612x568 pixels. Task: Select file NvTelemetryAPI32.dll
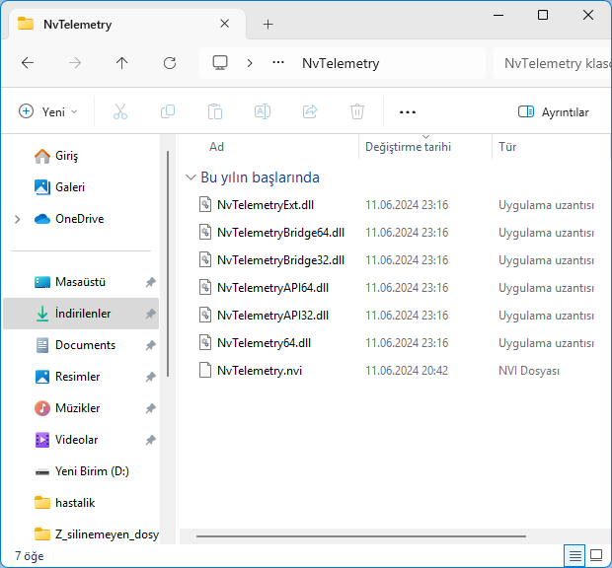(272, 316)
